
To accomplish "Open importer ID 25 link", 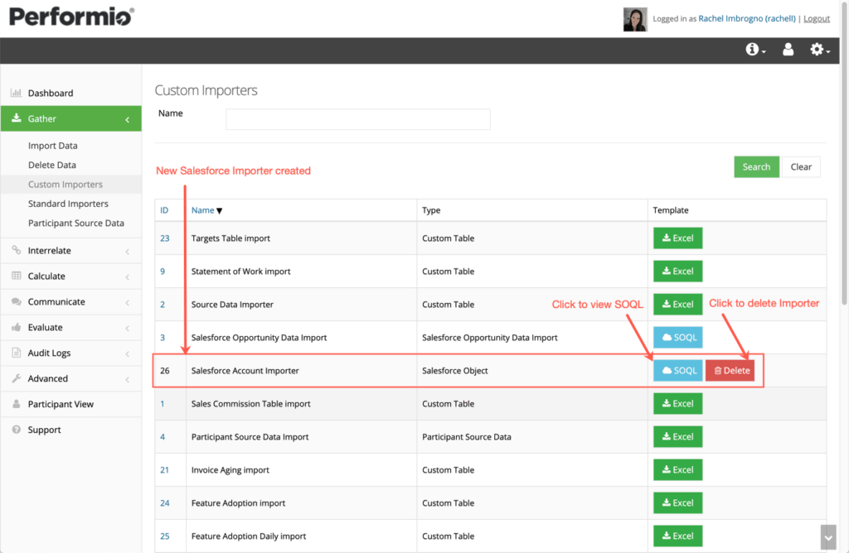I will [165, 536].
